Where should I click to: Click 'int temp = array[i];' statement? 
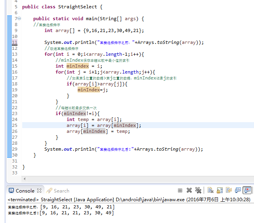pos(94,119)
